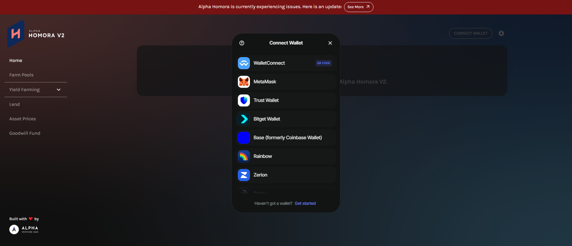
Task: Click the Alpha Venture DAO logo
Action: tap(24, 229)
